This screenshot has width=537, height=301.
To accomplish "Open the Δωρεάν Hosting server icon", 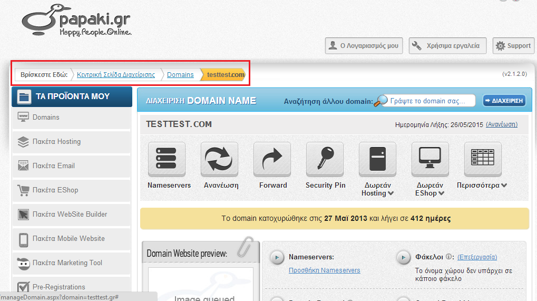I will pos(377,159).
